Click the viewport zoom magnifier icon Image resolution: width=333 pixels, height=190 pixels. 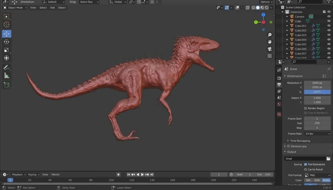pos(269,35)
